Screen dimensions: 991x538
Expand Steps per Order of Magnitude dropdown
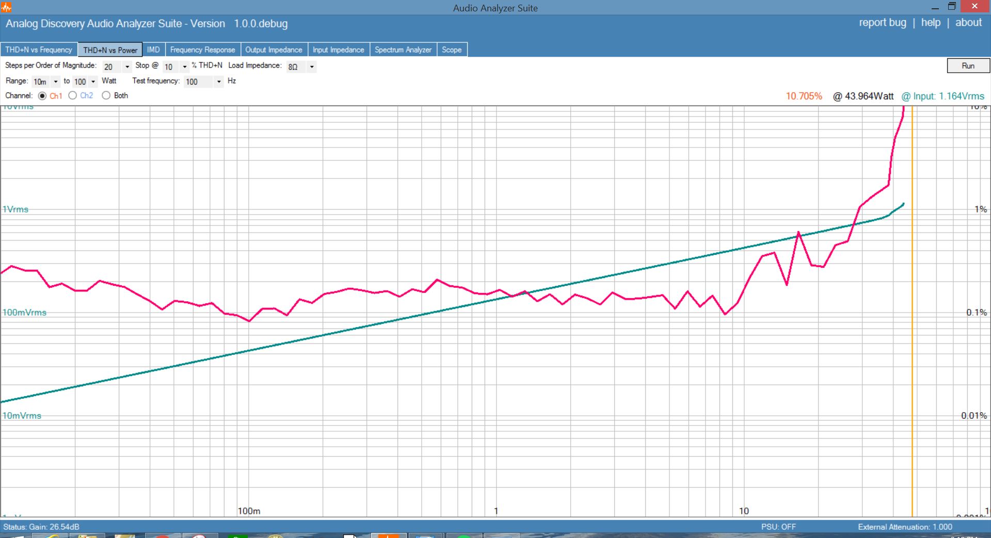pos(127,67)
